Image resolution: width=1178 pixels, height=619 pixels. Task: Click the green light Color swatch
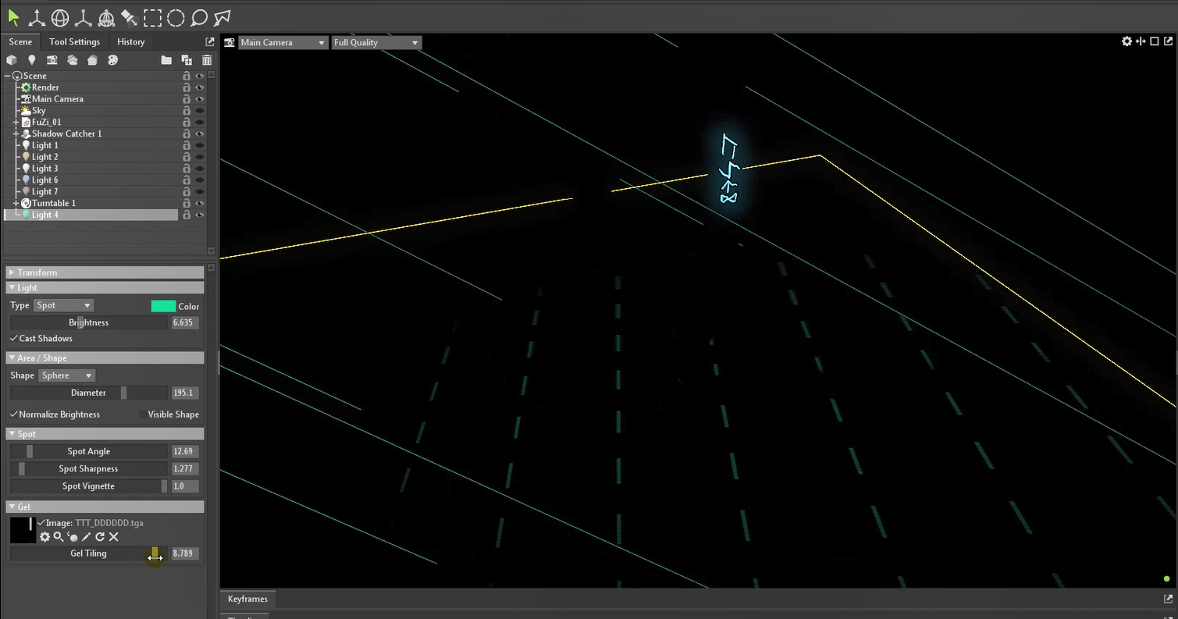point(163,306)
